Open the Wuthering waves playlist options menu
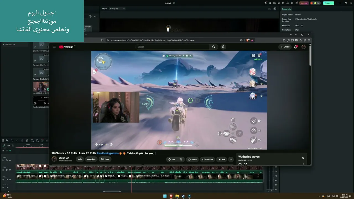Viewport: 354px width, 199px height. click(x=303, y=164)
